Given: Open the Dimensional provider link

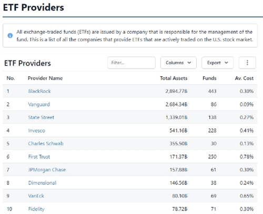Looking at the screenshot, I should point(42,183).
